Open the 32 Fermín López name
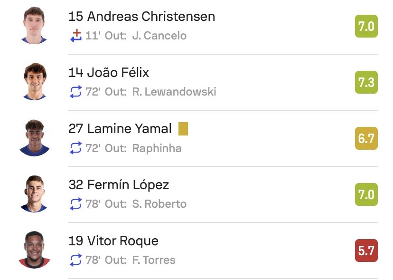This screenshot has width=393, height=280. click(119, 185)
